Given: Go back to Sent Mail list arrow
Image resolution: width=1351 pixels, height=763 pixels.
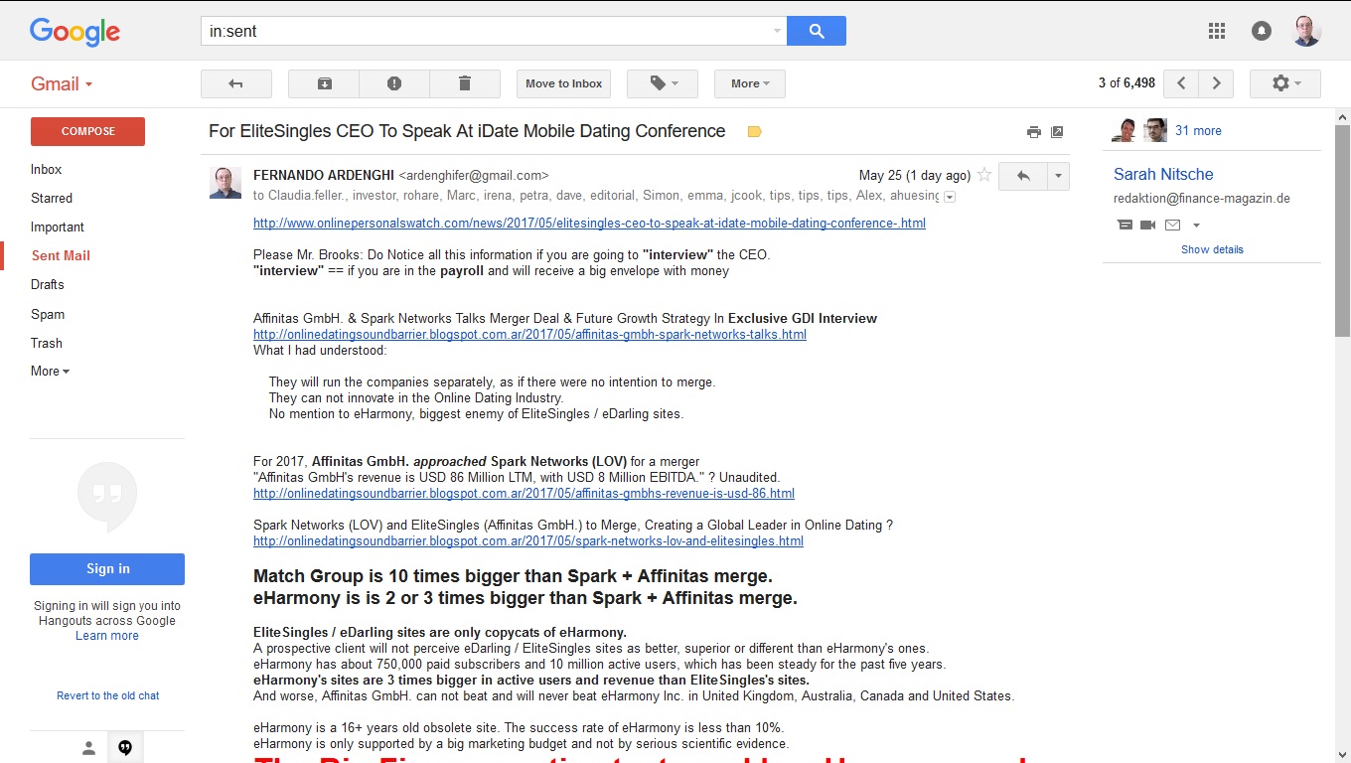Looking at the screenshot, I should point(236,83).
